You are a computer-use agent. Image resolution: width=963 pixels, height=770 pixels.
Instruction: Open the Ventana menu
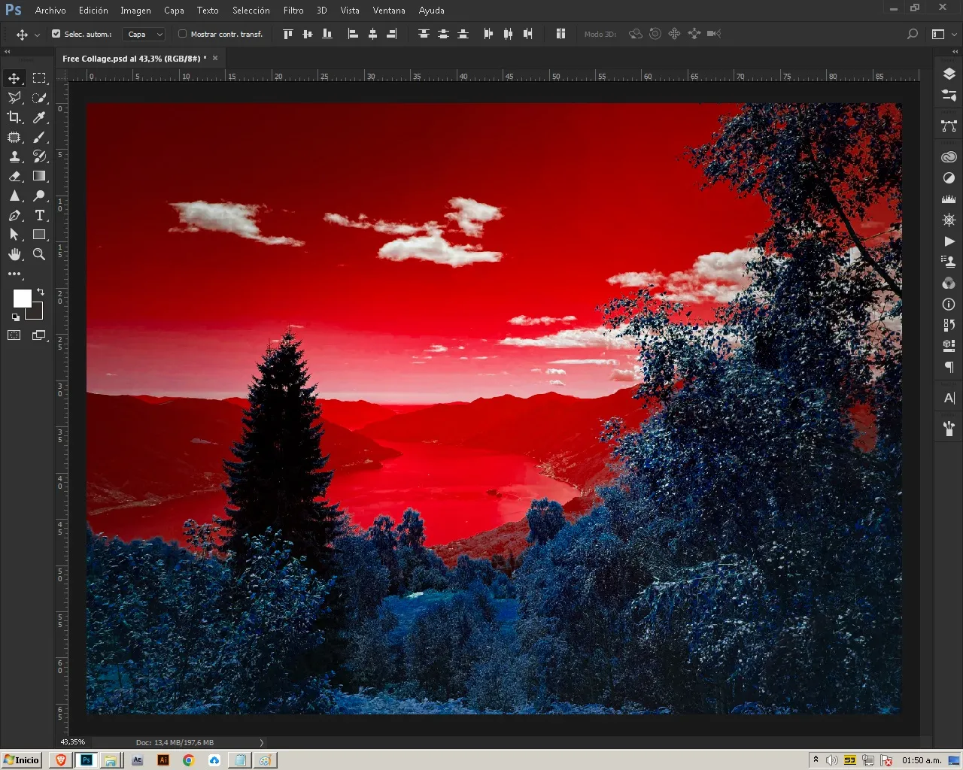click(389, 11)
